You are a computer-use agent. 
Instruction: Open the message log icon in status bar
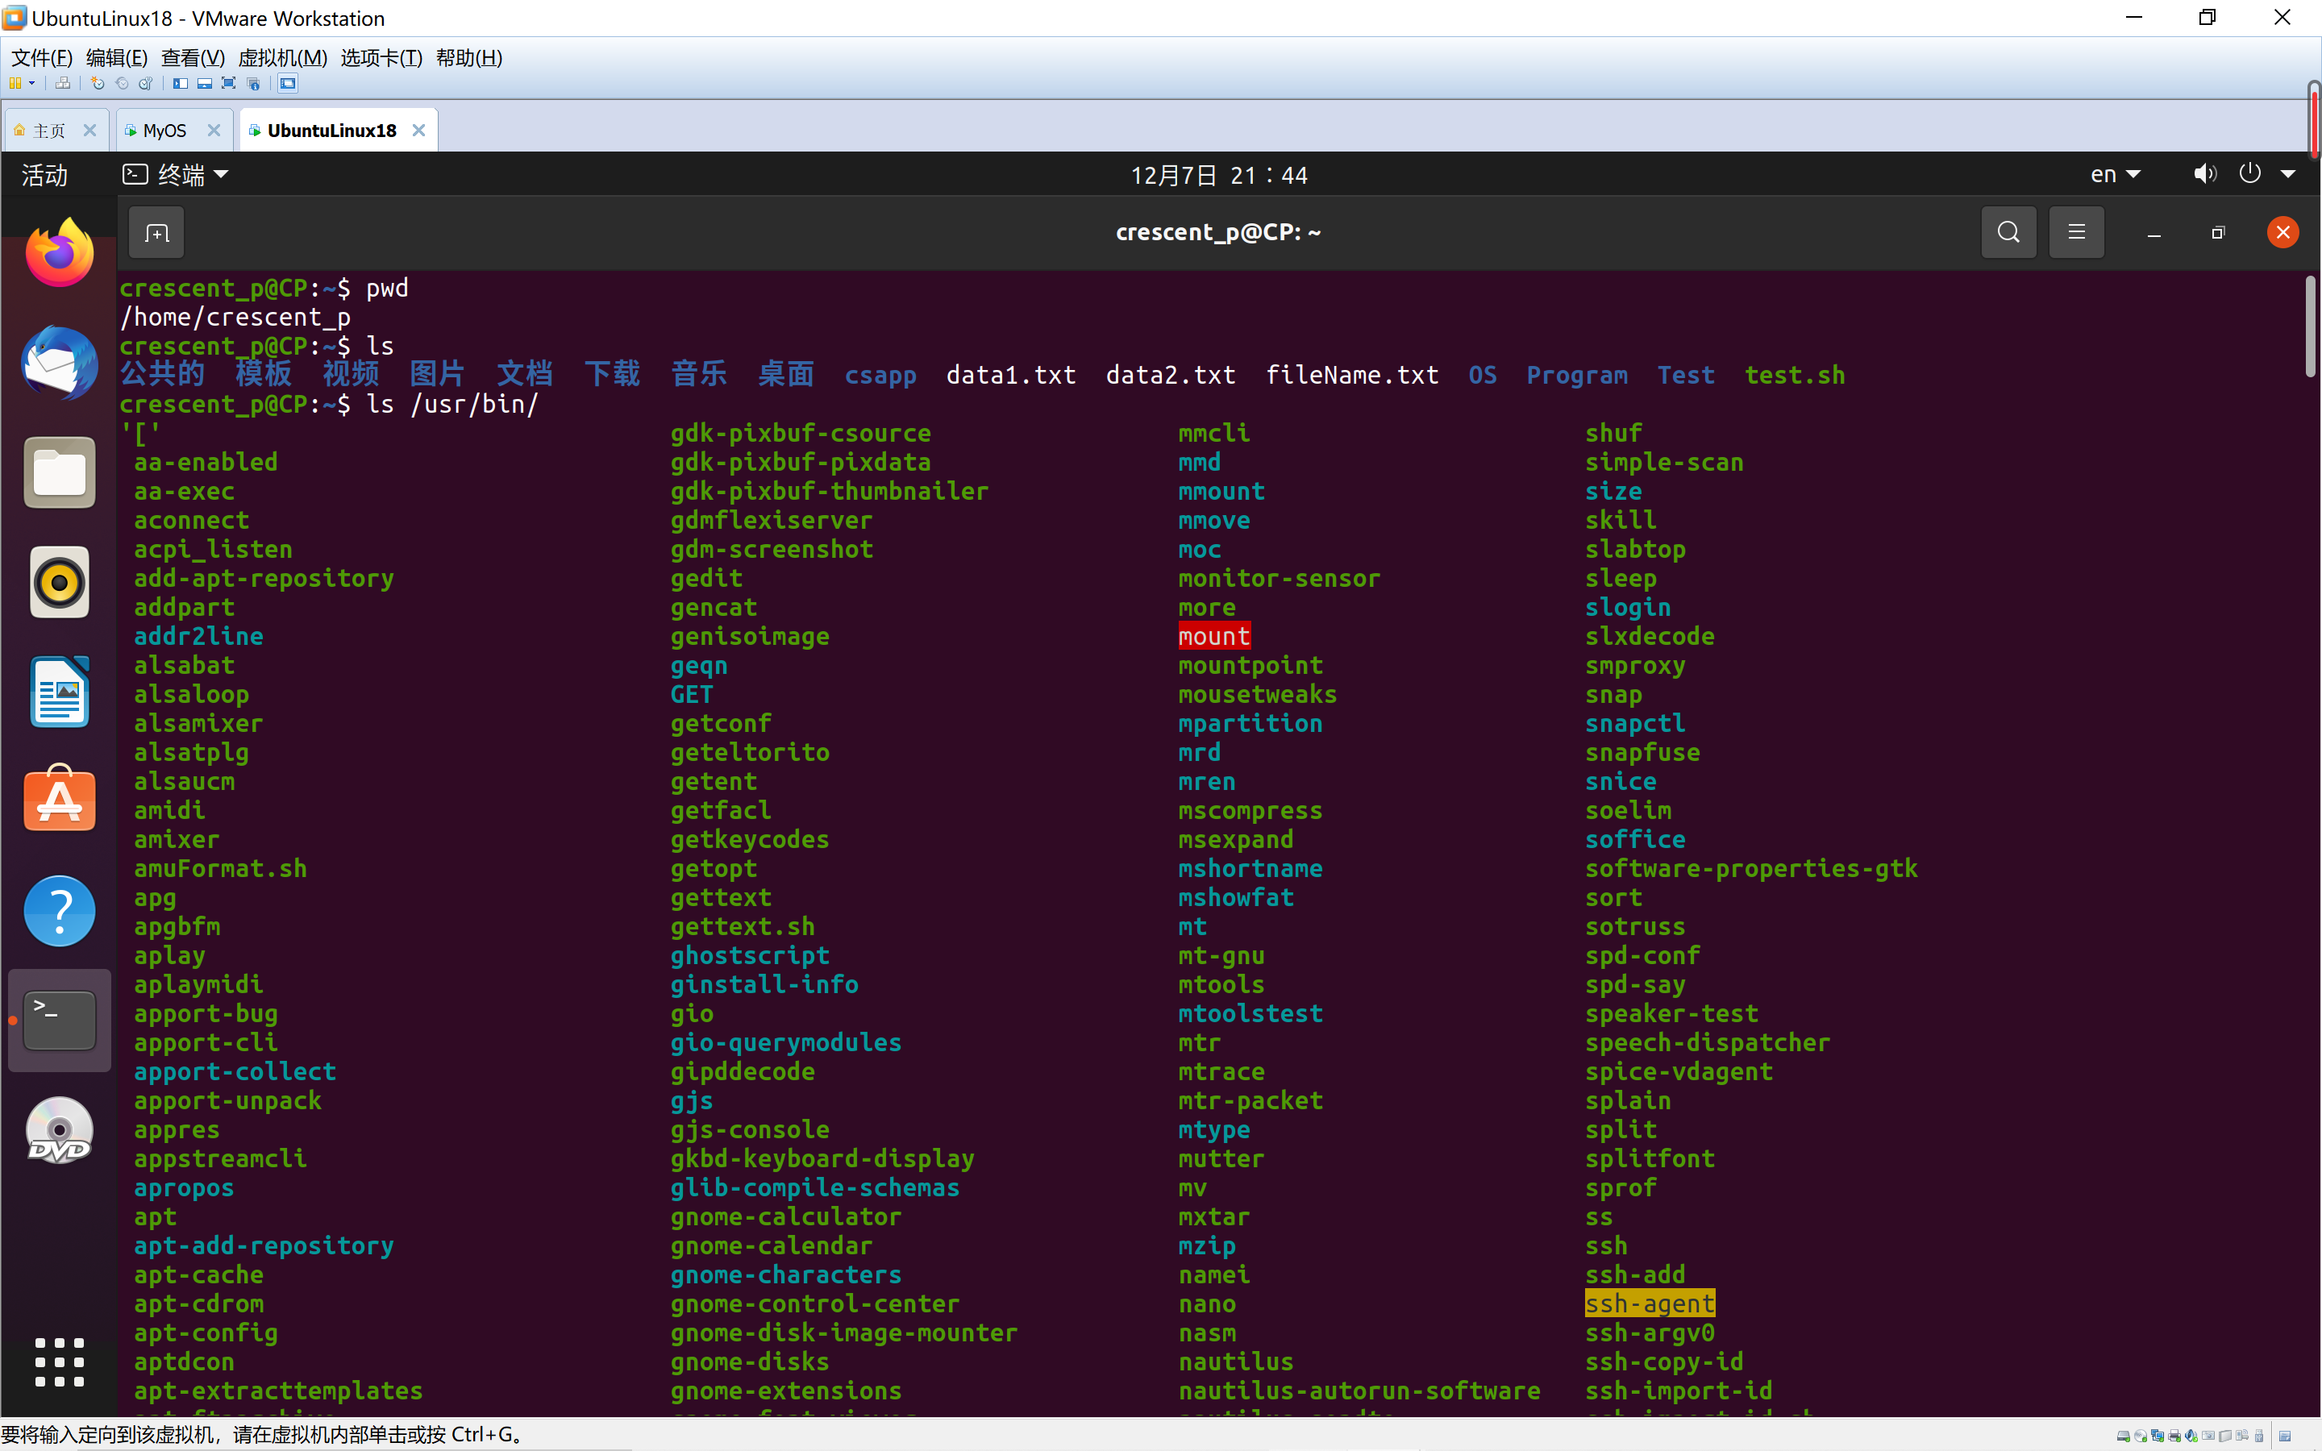(x=2285, y=1436)
